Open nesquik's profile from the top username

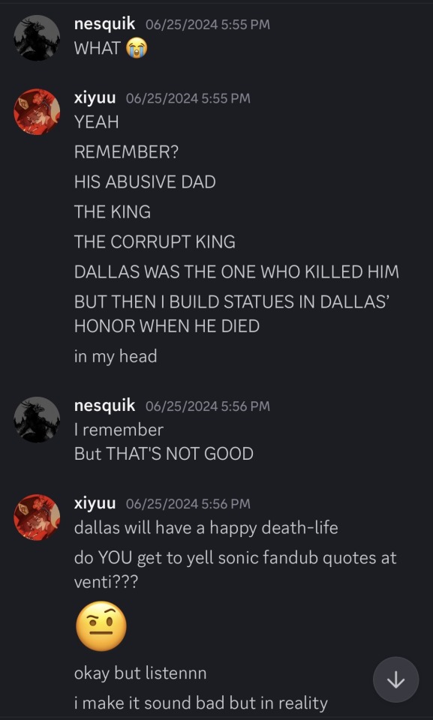point(105,24)
